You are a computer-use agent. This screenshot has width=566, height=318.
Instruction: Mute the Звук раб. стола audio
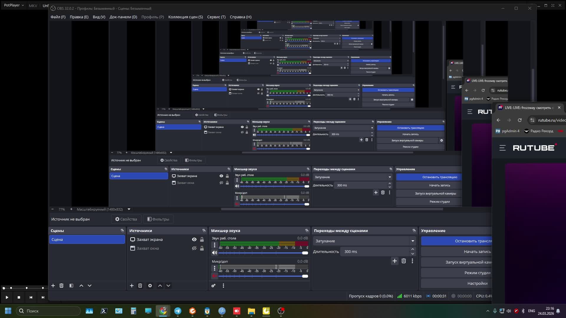(x=215, y=253)
